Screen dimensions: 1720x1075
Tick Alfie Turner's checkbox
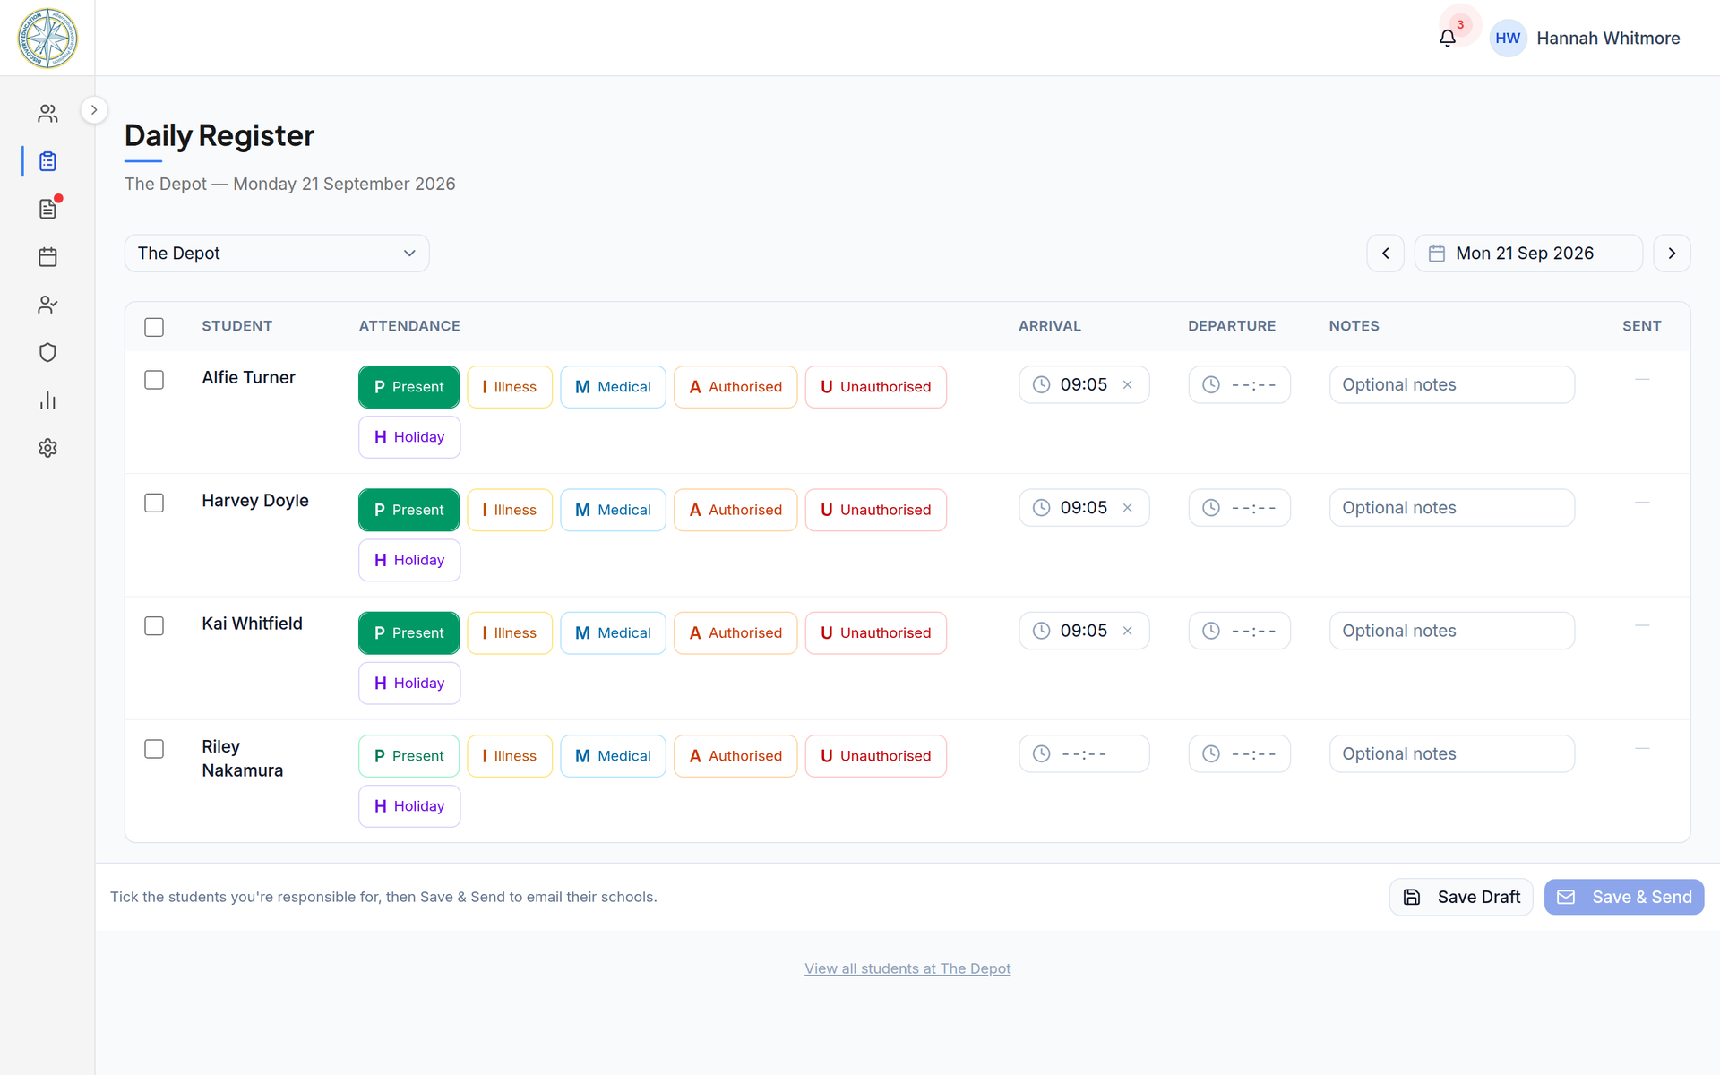coord(154,380)
